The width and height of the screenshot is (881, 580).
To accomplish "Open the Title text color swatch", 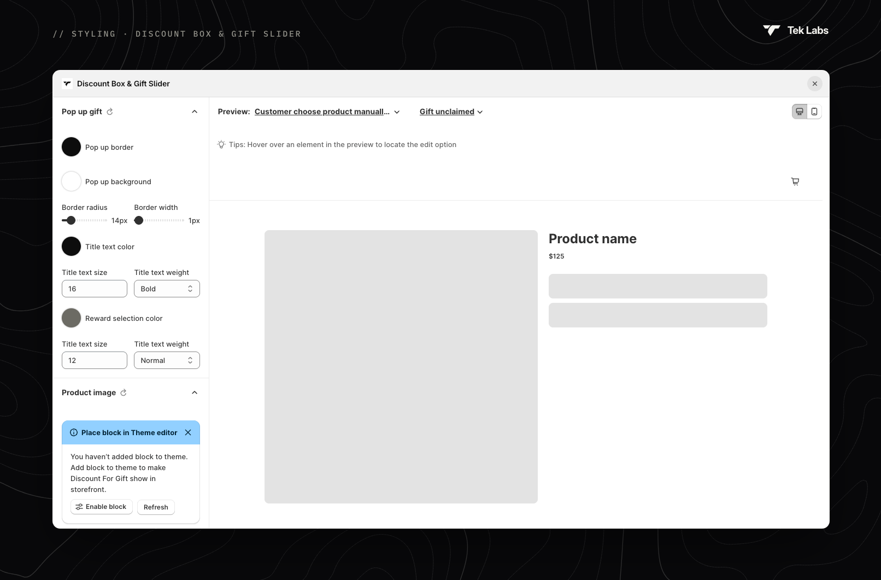I will 71,247.
